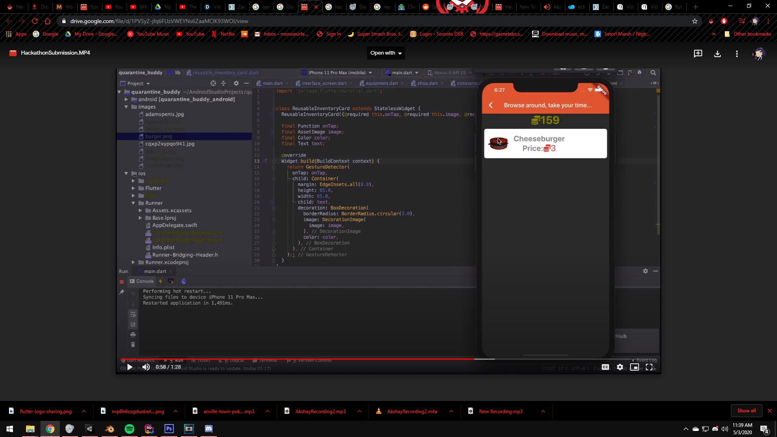Viewport: 777px width, 437px height.
Task: Open video settings gear
Action: coord(620,367)
